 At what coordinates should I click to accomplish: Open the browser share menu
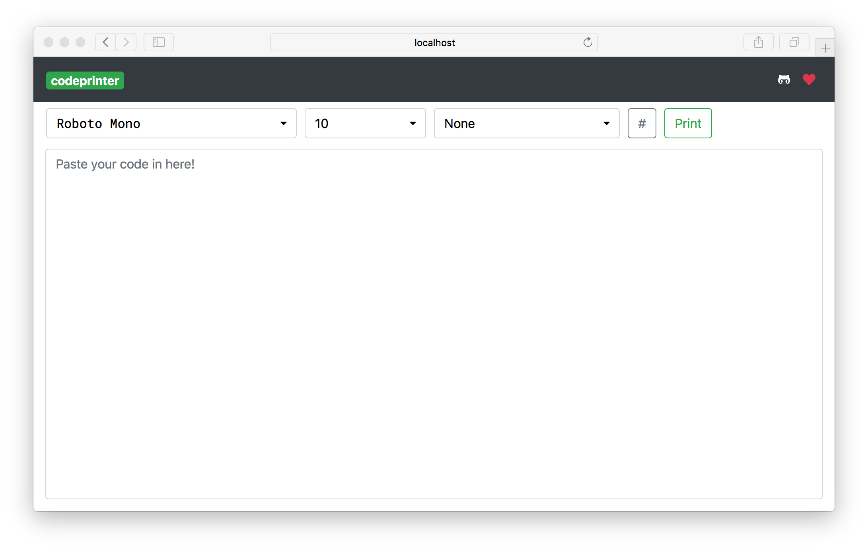pos(758,42)
